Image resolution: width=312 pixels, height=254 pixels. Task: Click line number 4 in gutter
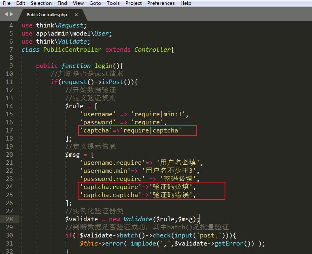(x=11, y=25)
